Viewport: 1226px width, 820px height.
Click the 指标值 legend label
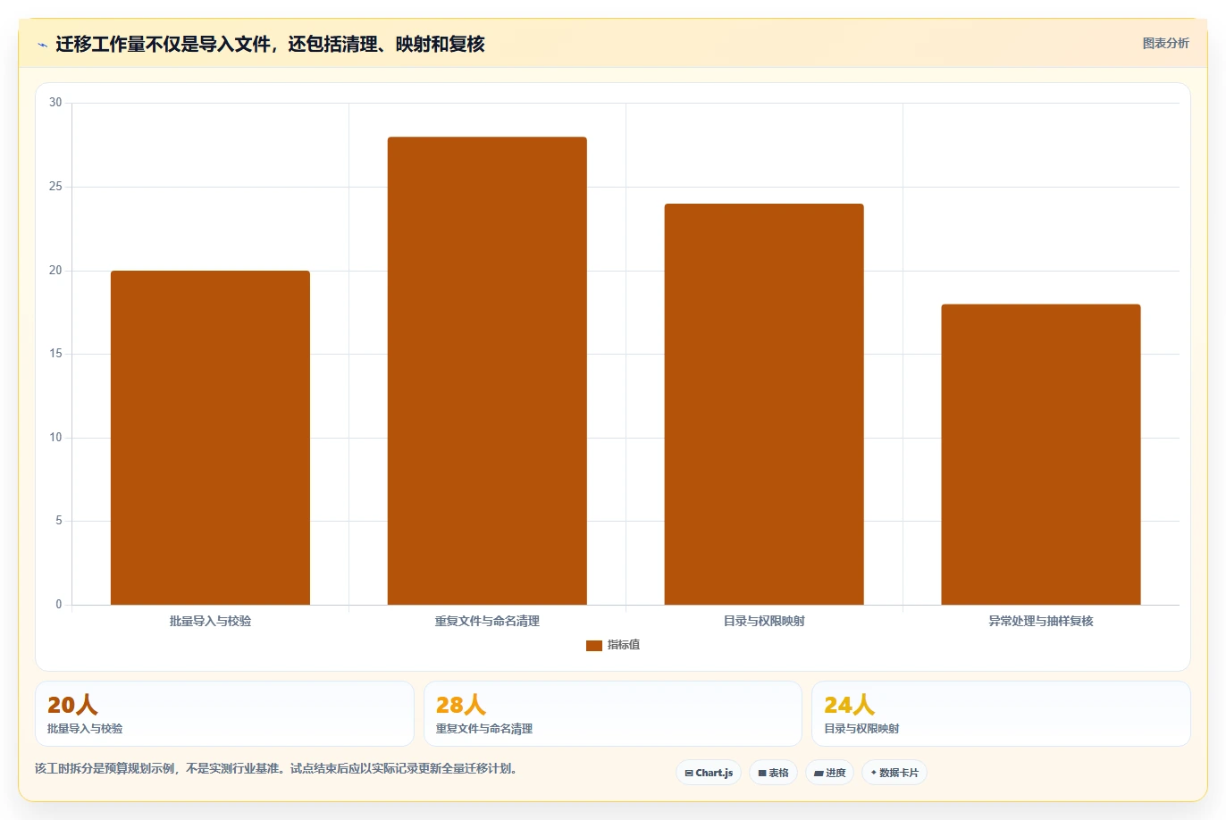click(x=624, y=645)
